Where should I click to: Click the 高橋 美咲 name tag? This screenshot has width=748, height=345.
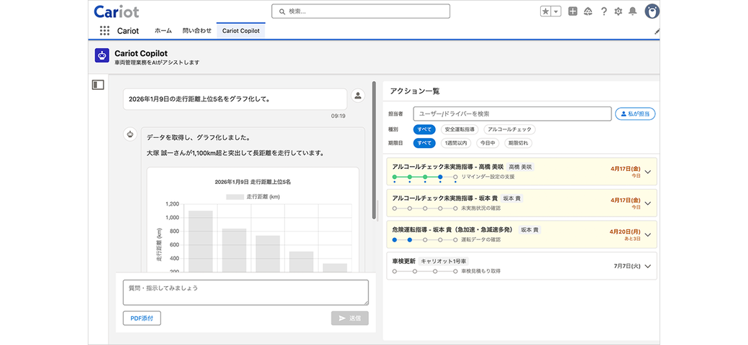520,167
